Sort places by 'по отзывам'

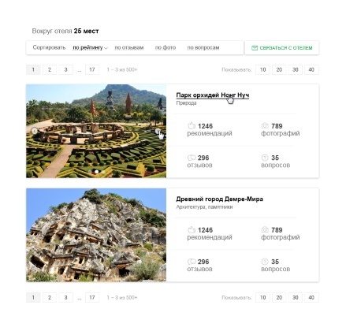pyautogui.click(x=129, y=47)
